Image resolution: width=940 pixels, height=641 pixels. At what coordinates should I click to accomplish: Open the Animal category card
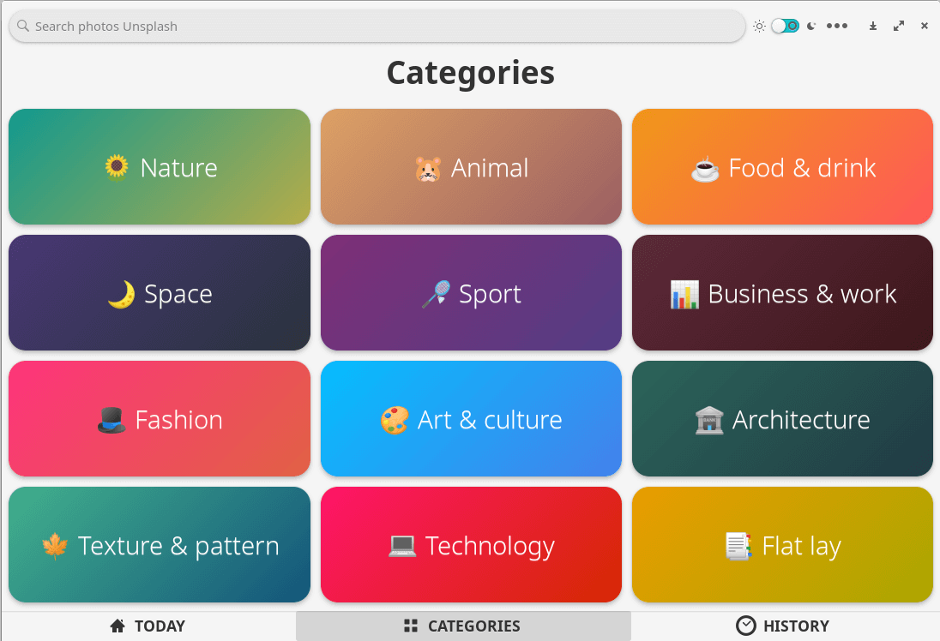[471, 167]
